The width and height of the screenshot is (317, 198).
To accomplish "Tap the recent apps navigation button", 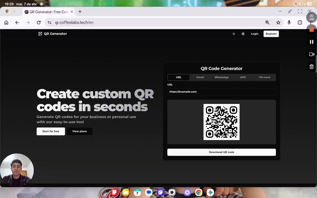I will (273, 193).
